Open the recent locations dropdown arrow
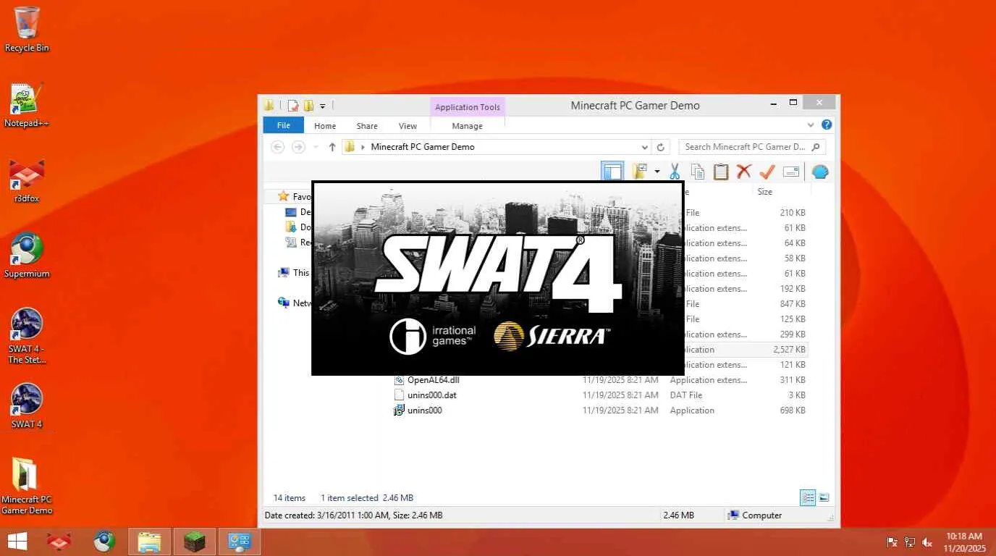The height and width of the screenshot is (556, 996). [316, 147]
